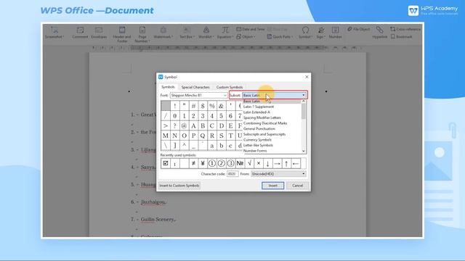Select the left arrow recent symbol
Screen dimensions: 465x261
pyautogui.click(x=296, y=163)
